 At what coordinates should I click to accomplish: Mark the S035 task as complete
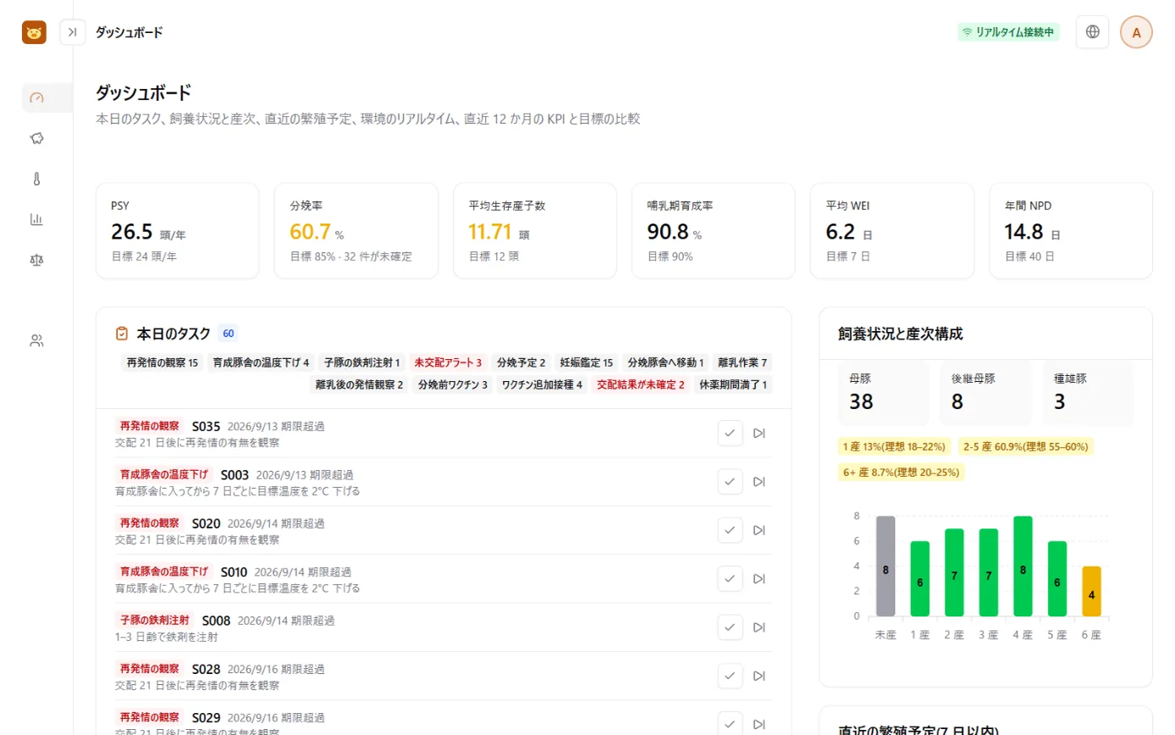coord(730,434)
